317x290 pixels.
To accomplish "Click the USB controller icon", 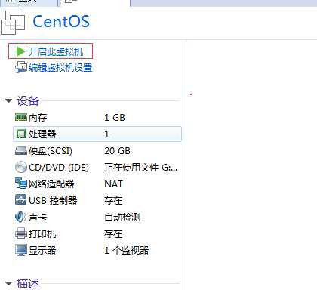I will tap(20, 200).
